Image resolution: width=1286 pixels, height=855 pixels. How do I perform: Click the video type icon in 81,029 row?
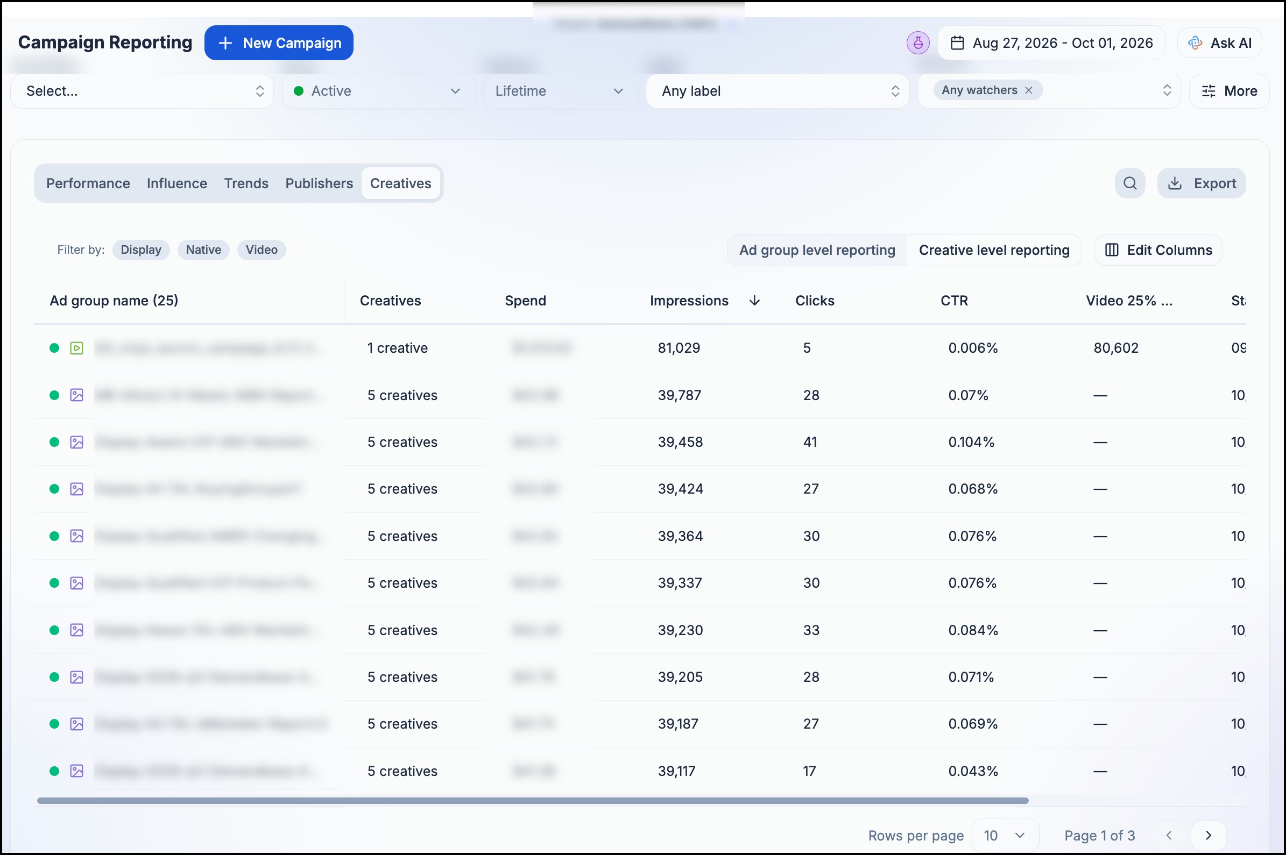[x=76, y=348]
